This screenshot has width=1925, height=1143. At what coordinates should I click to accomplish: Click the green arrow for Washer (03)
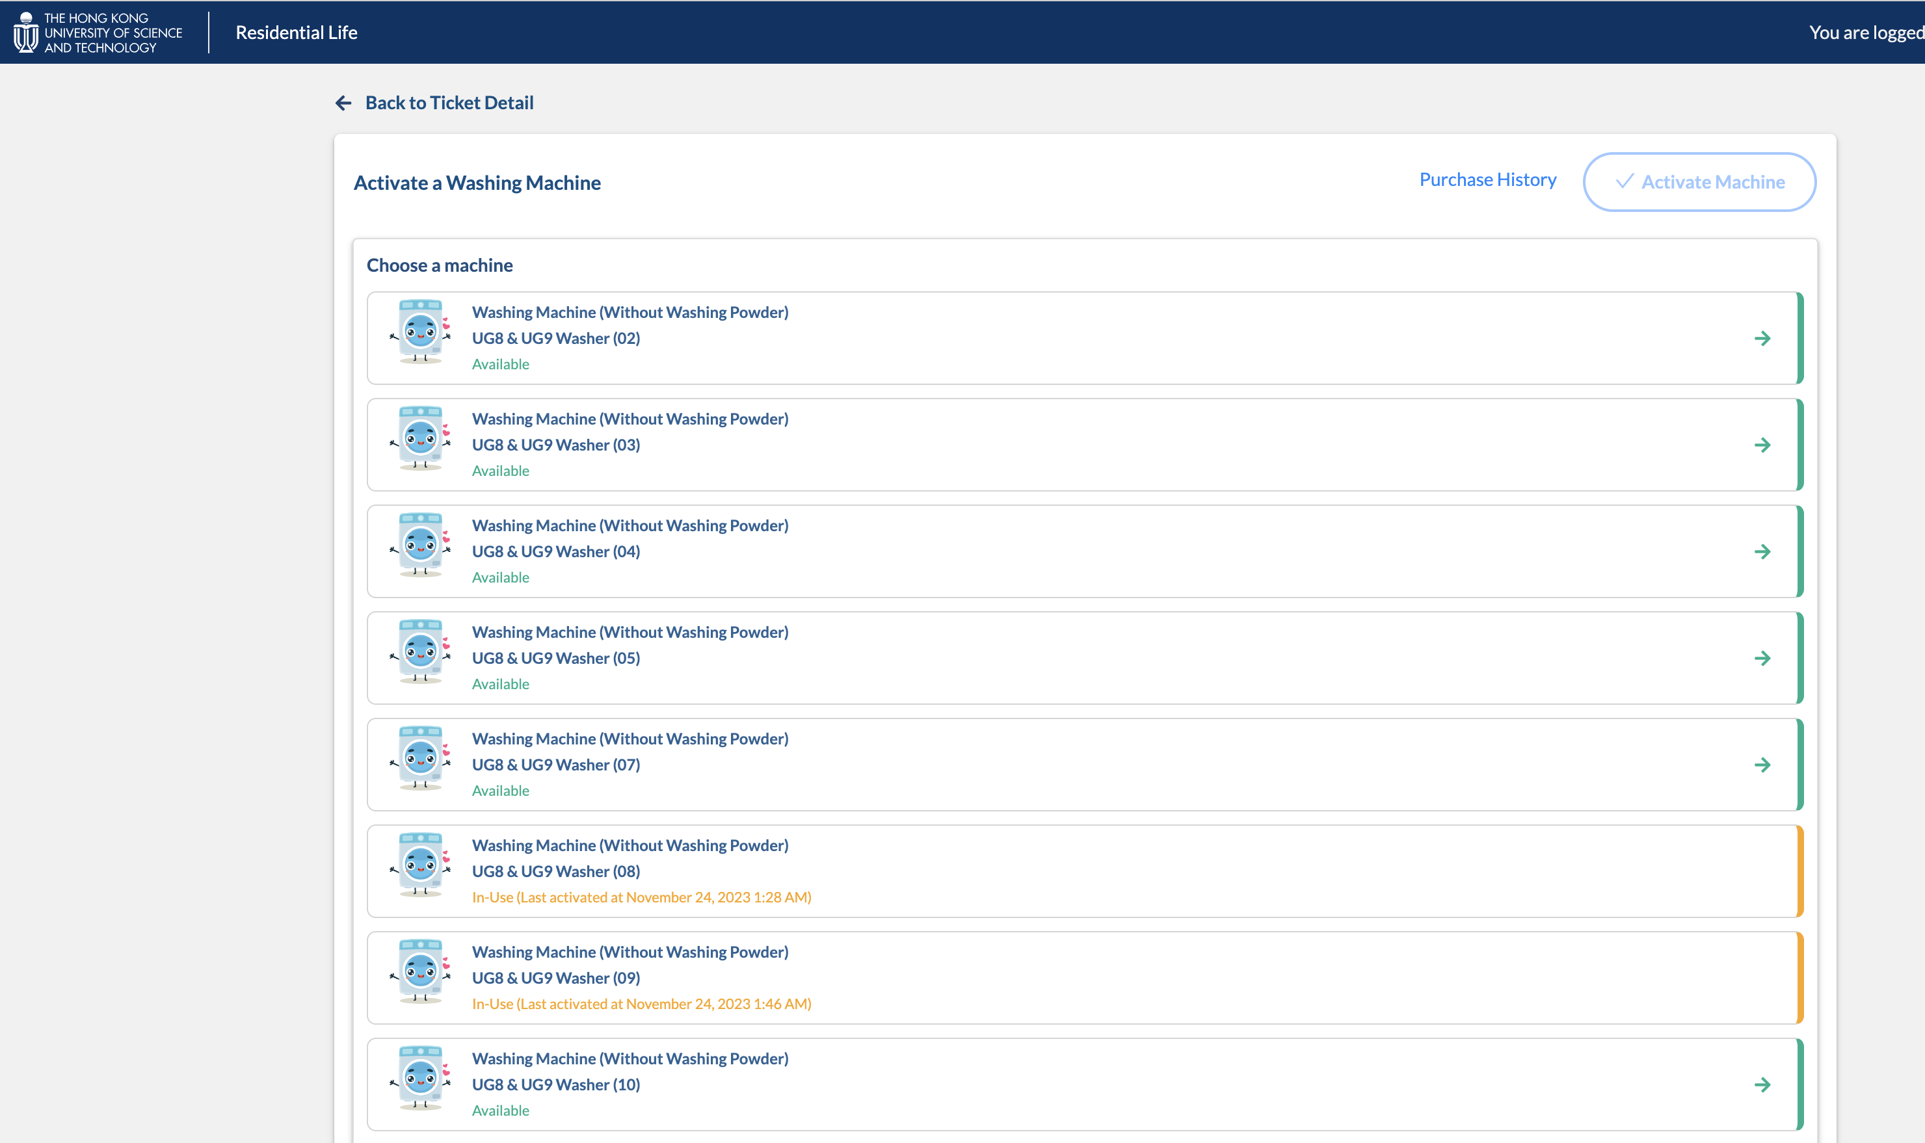(1764, 443)
